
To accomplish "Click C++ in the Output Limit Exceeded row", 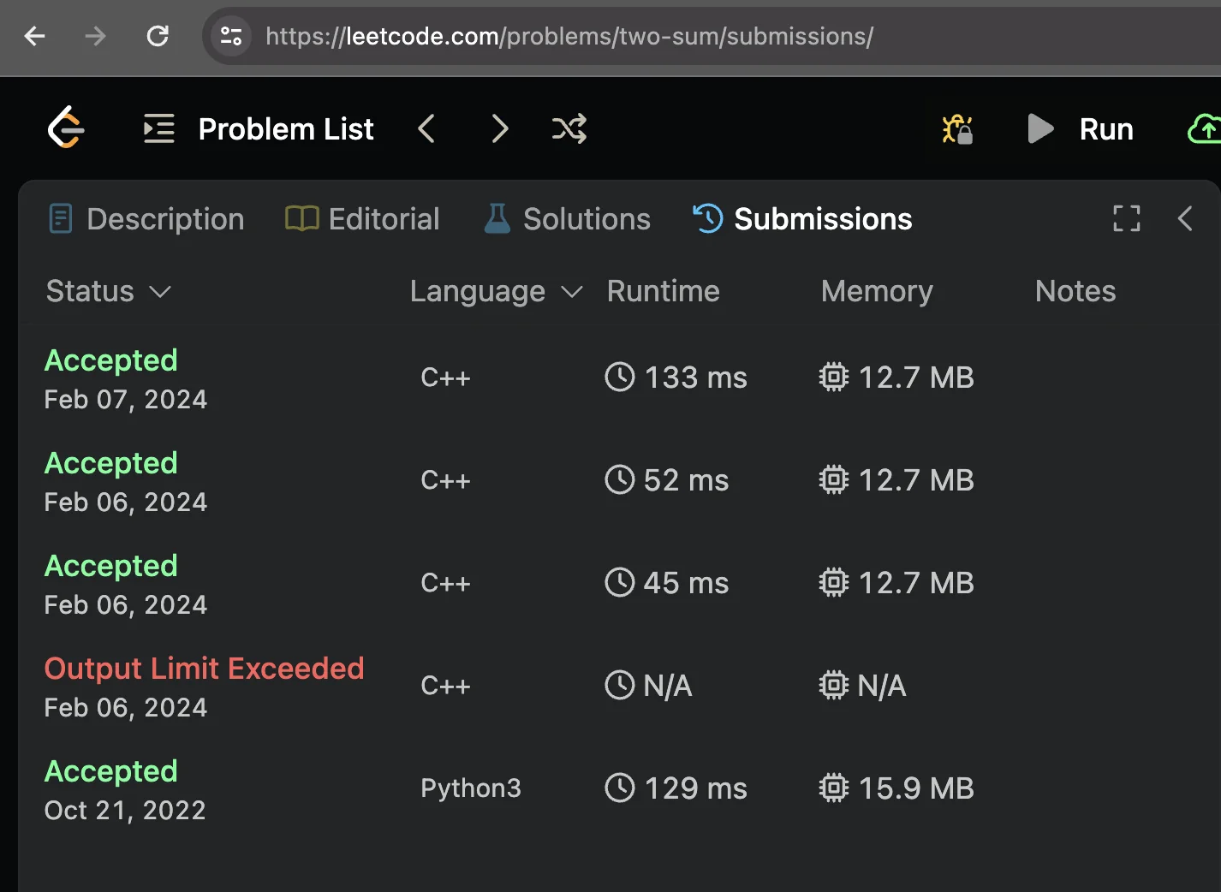I will click(x=445, y=686).
